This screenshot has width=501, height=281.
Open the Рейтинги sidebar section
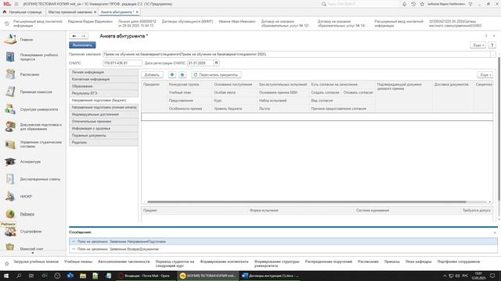[27, 214]
